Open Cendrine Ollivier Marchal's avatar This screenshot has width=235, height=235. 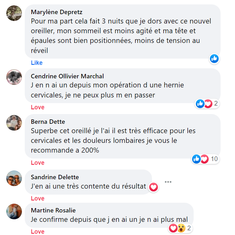pos(14,77)
